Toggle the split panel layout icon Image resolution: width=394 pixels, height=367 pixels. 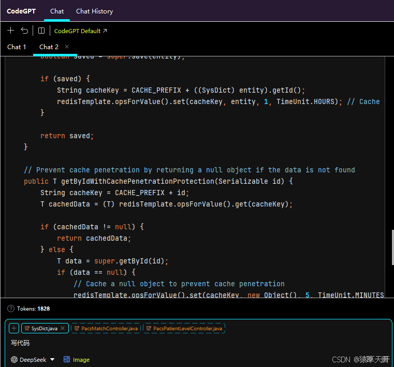[41, 31]
